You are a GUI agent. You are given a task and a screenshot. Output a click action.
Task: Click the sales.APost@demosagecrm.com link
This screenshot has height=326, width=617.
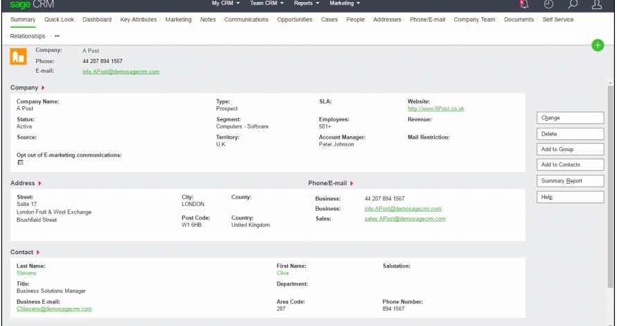coord(405,219)
